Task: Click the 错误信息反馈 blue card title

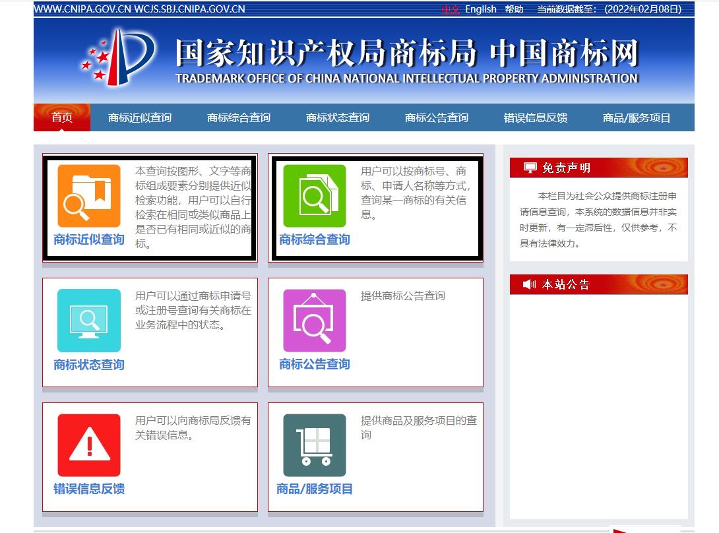Action: [x=89, y=489]
